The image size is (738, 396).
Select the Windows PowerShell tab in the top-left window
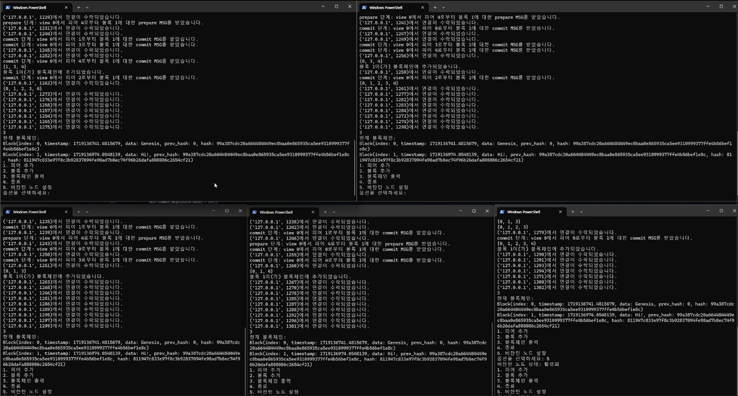(x=30, y=7)
